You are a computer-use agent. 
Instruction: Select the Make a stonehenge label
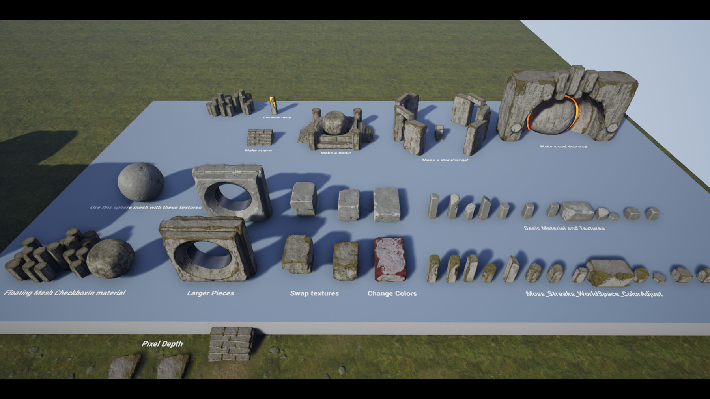445,160
